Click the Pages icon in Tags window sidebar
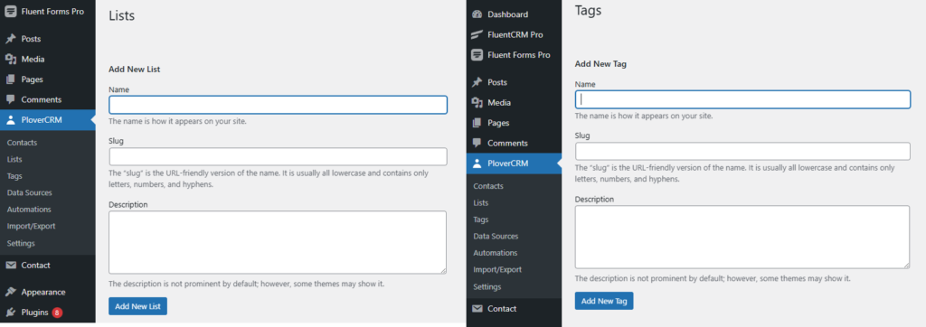The width and height of the screenshot is (926, 327). (x=477, y=123)
